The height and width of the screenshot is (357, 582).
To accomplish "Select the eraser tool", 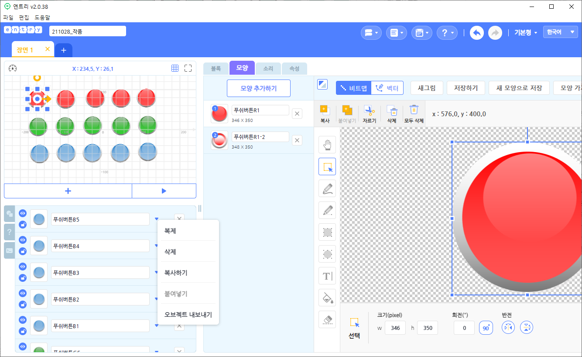I will [x=327, y=319].
